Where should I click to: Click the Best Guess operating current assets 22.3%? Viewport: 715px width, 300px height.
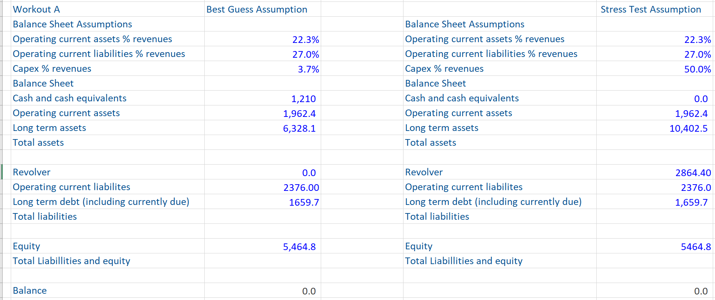tap(305, 40)
